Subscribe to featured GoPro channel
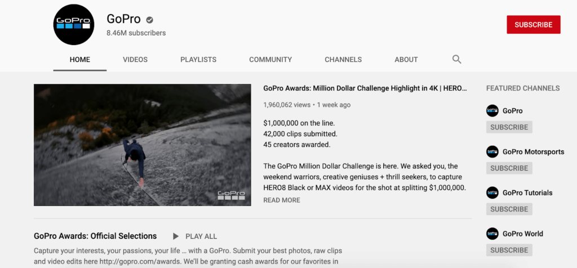Image resolution: width=577 pixels, height=268 pixels. point(509,127)
